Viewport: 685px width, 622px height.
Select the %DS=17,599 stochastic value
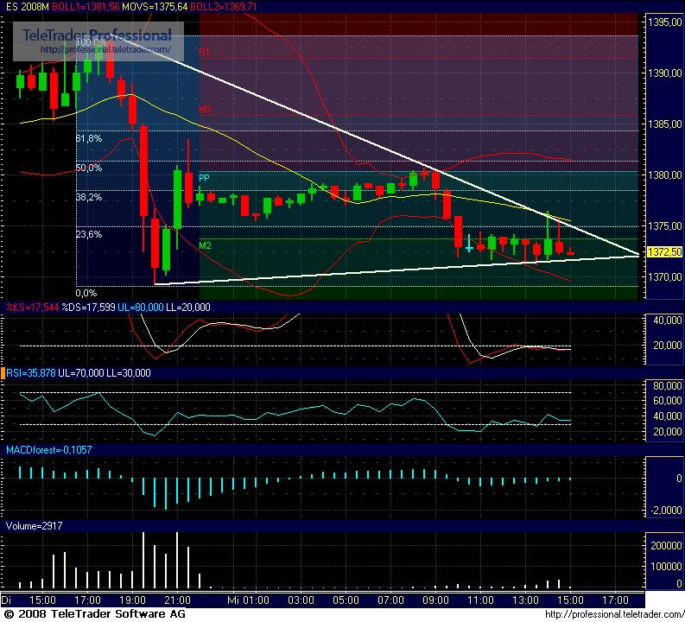88,308
